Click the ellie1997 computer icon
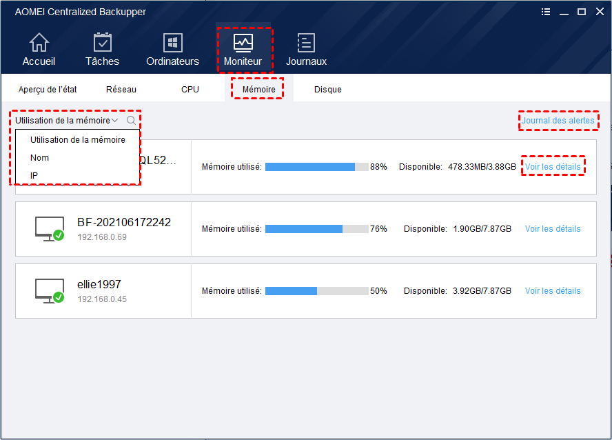Screen dimensions: 612x440 49,291
